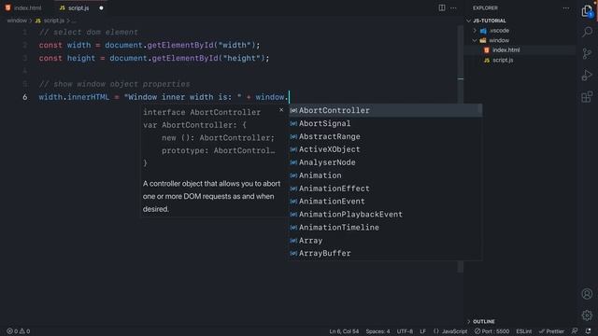The image size is (598, 336).
Task: Open the Manage gear settings icon
Action: pyautogui.click(x=587, y=315)
